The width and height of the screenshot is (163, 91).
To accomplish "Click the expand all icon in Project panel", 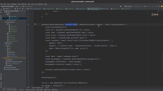I will point(18,9).
